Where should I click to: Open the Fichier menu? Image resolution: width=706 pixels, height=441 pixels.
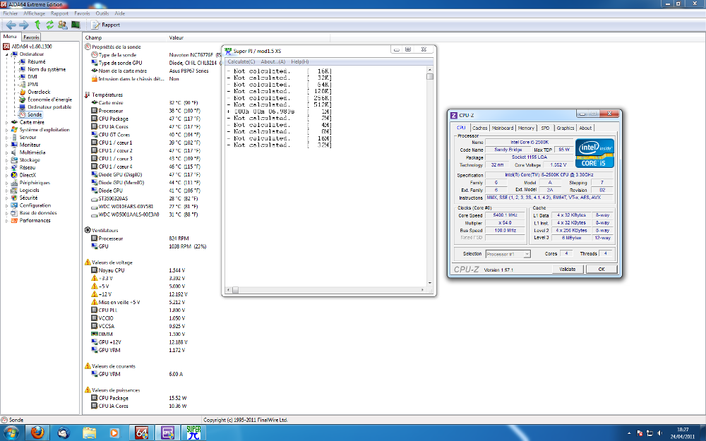click(x=11, y=13)
